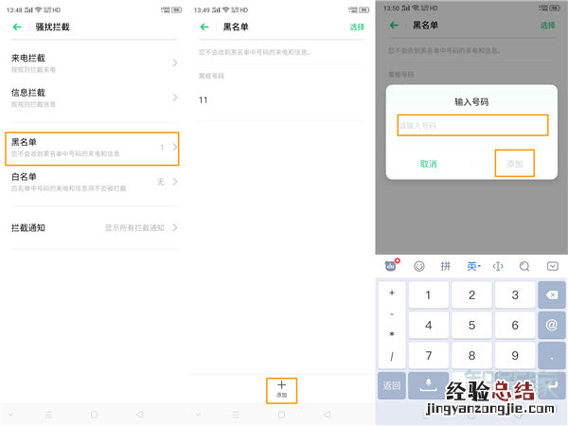Viewport: 568px width, 426px height.
Task: Open the 英 input language dropdown
Action: pyautogui.click(x=473, y=266)
